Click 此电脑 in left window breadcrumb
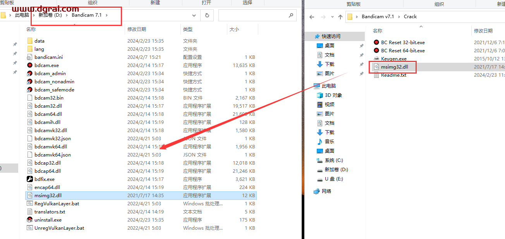The width and height of the screenshot is (505, 239). point(22,15)
